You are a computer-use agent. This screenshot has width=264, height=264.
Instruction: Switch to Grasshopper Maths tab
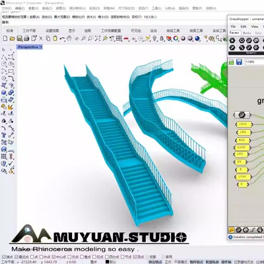tap(247, 33)
